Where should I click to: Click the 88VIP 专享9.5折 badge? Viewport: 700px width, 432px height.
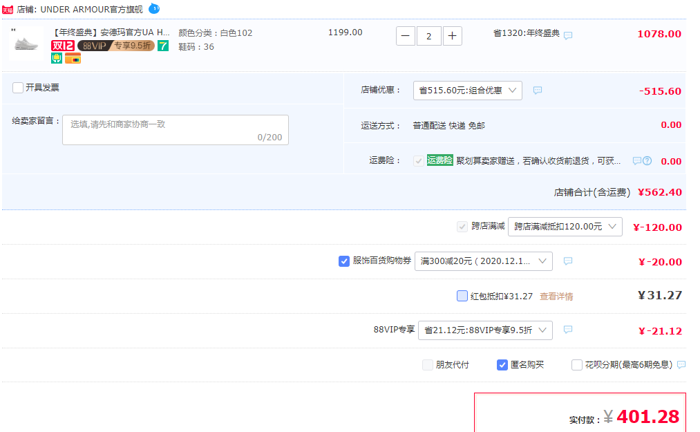116,46
